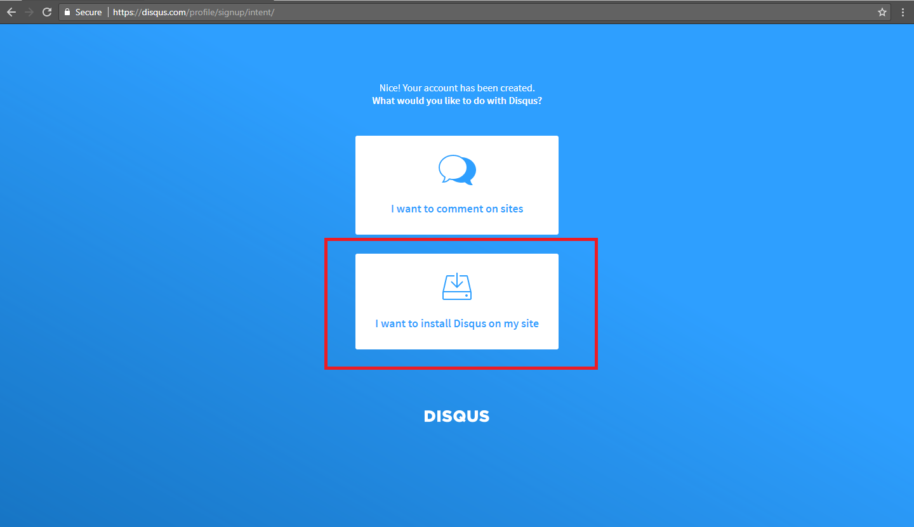Click the speech bubbles comment icon
The height and width of the screenshot is (527, 914).
coord(457,170)
